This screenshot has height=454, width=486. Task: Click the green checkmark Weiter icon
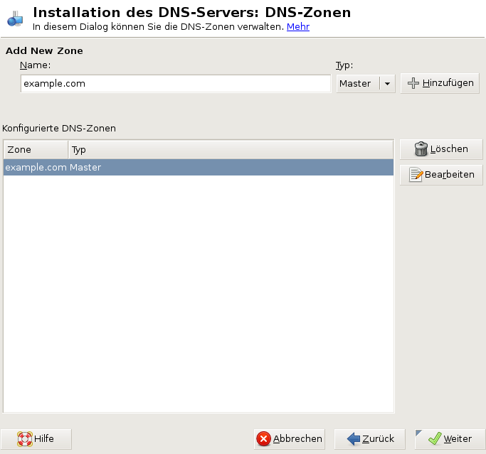click(434, 439)
